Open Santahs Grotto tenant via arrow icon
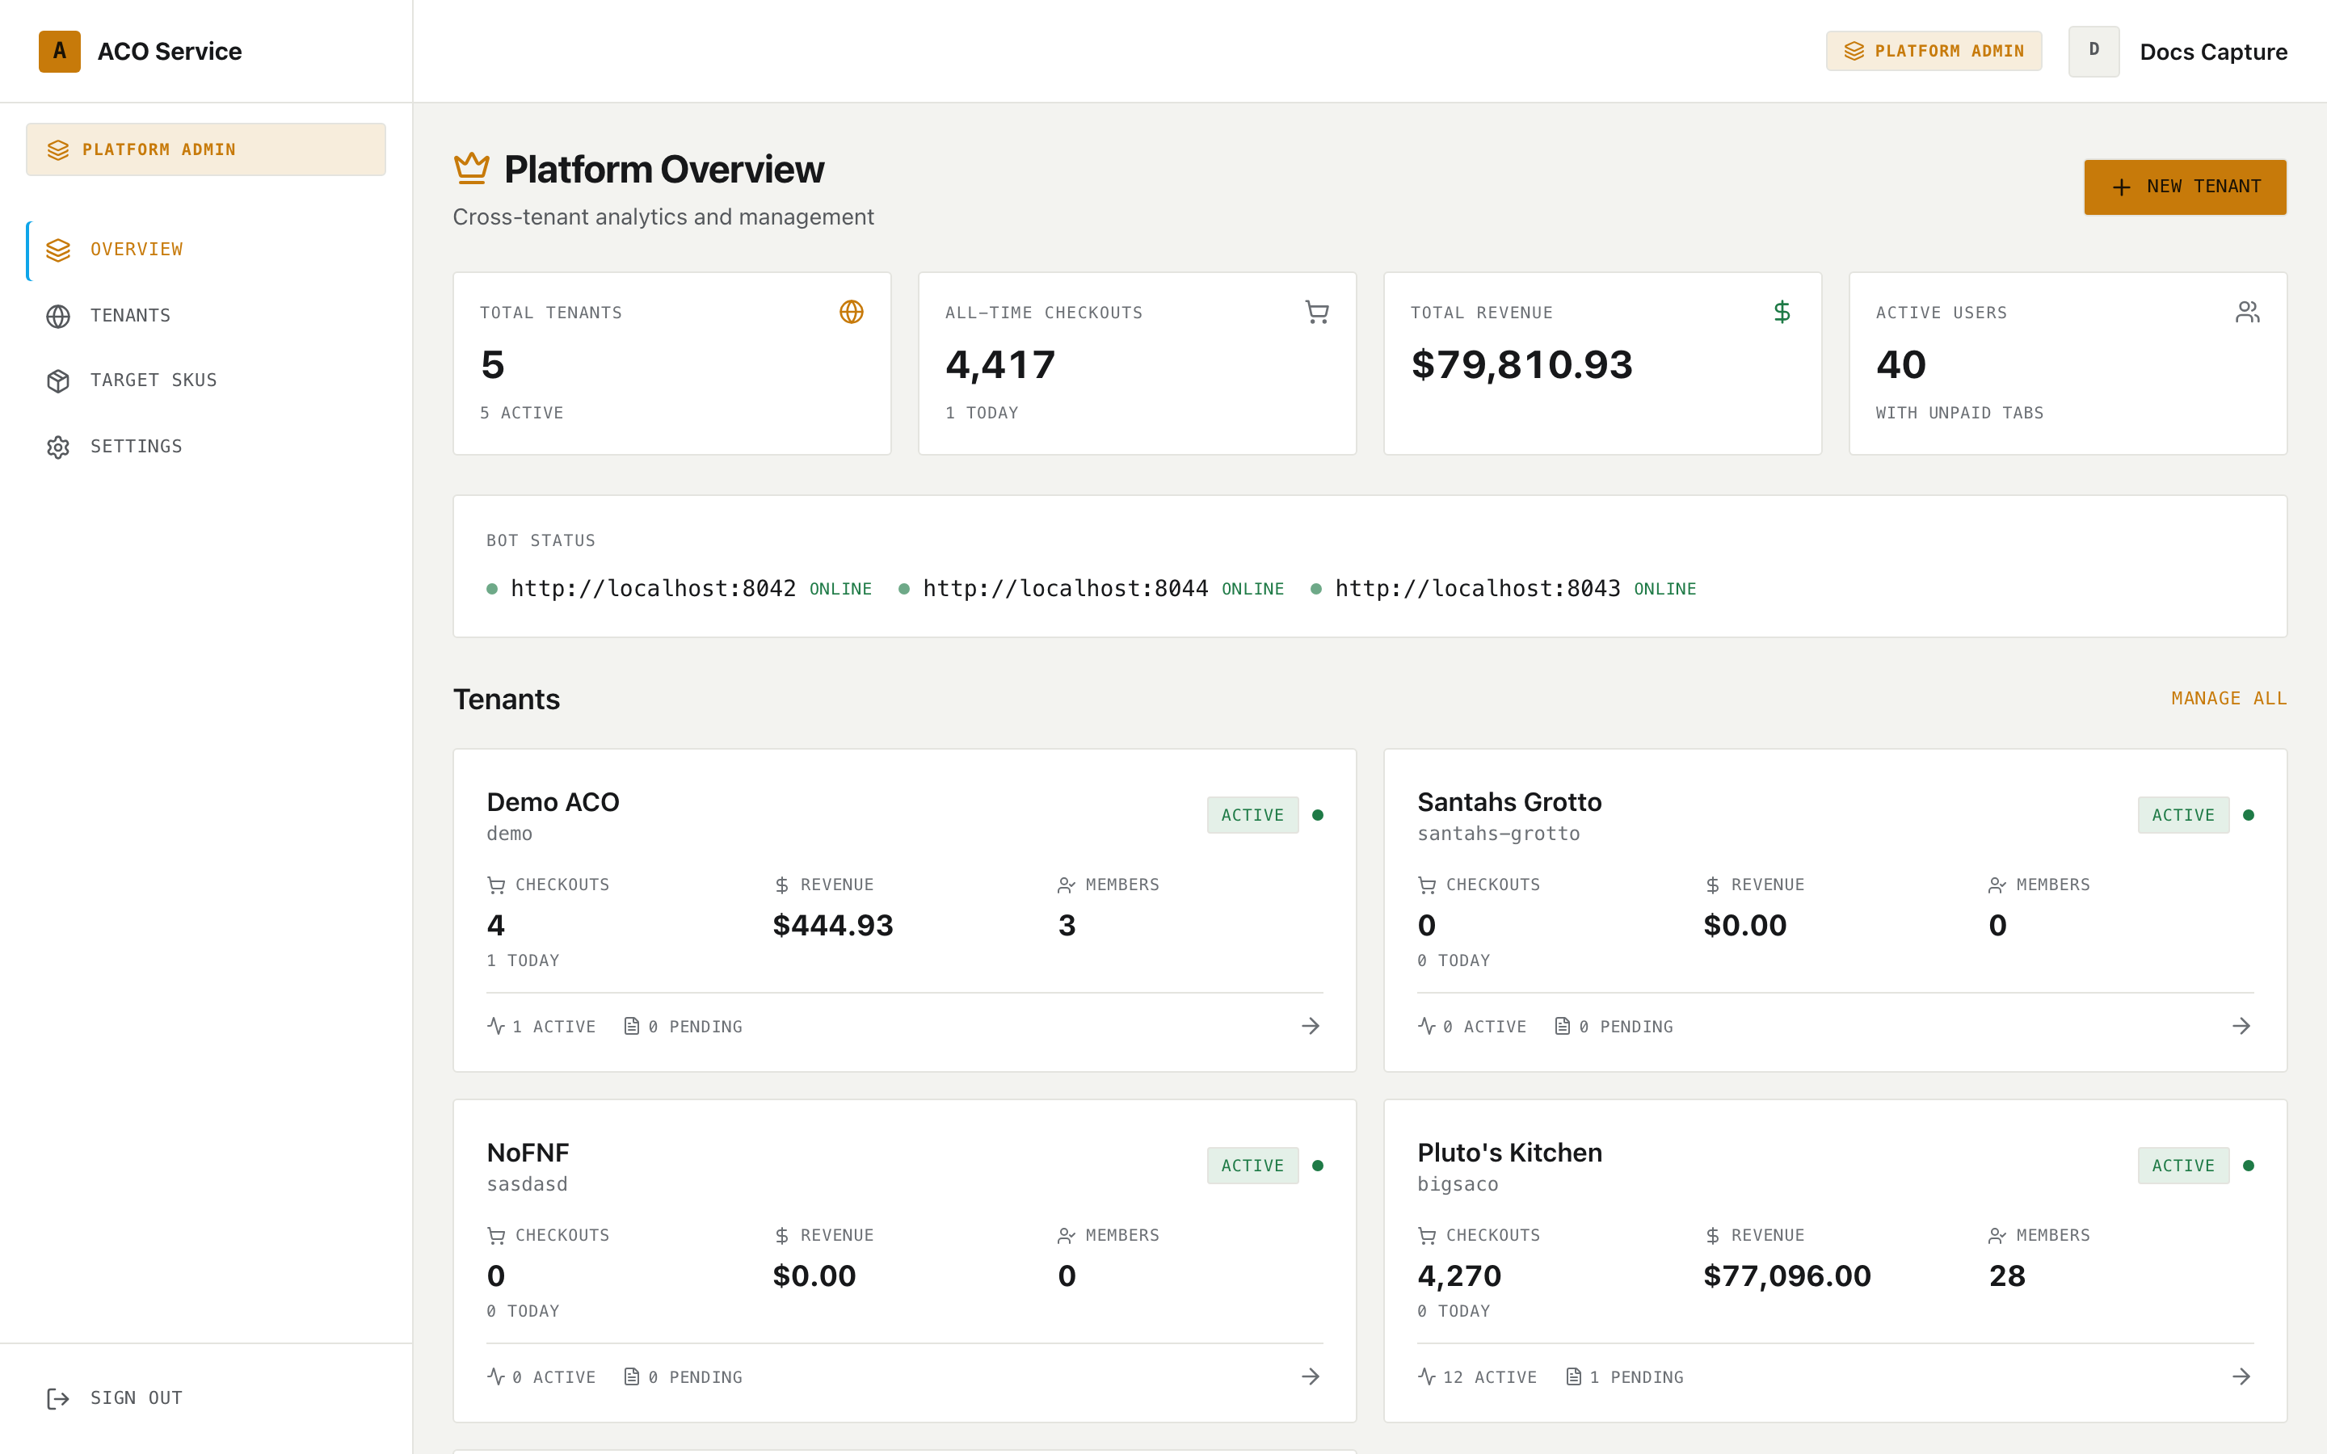The height and width of the screenshot is (1454, 2327). point(2241,1026)
